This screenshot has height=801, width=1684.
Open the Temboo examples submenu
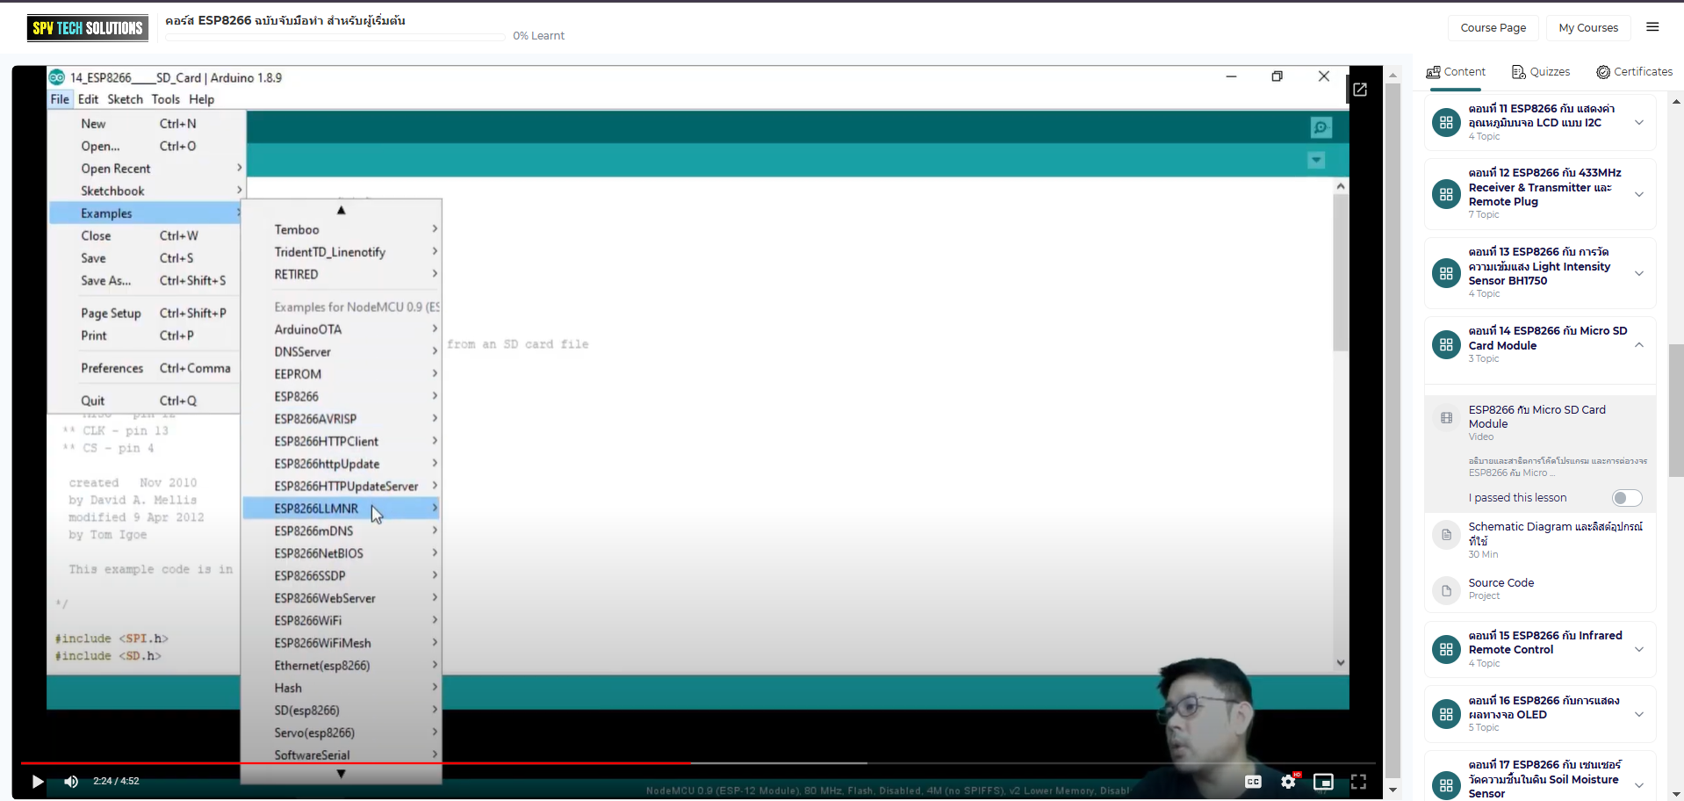[x=342, y=229]
